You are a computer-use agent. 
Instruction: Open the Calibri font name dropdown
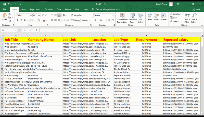pyautogui.click(x=30, y=15)
